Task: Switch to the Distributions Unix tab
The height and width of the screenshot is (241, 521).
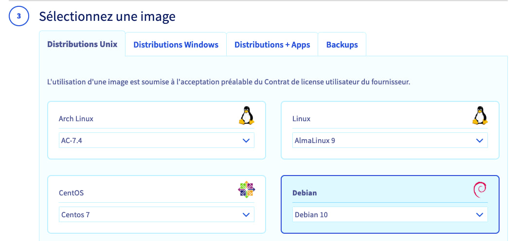Action: 82,44
